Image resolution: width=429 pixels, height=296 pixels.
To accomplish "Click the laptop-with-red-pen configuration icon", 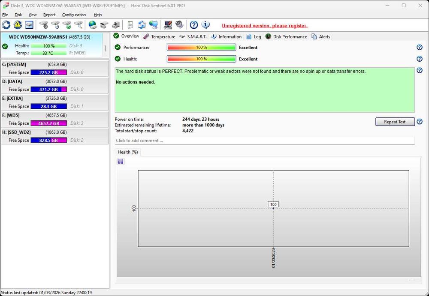I will click(x=168, y=25).
